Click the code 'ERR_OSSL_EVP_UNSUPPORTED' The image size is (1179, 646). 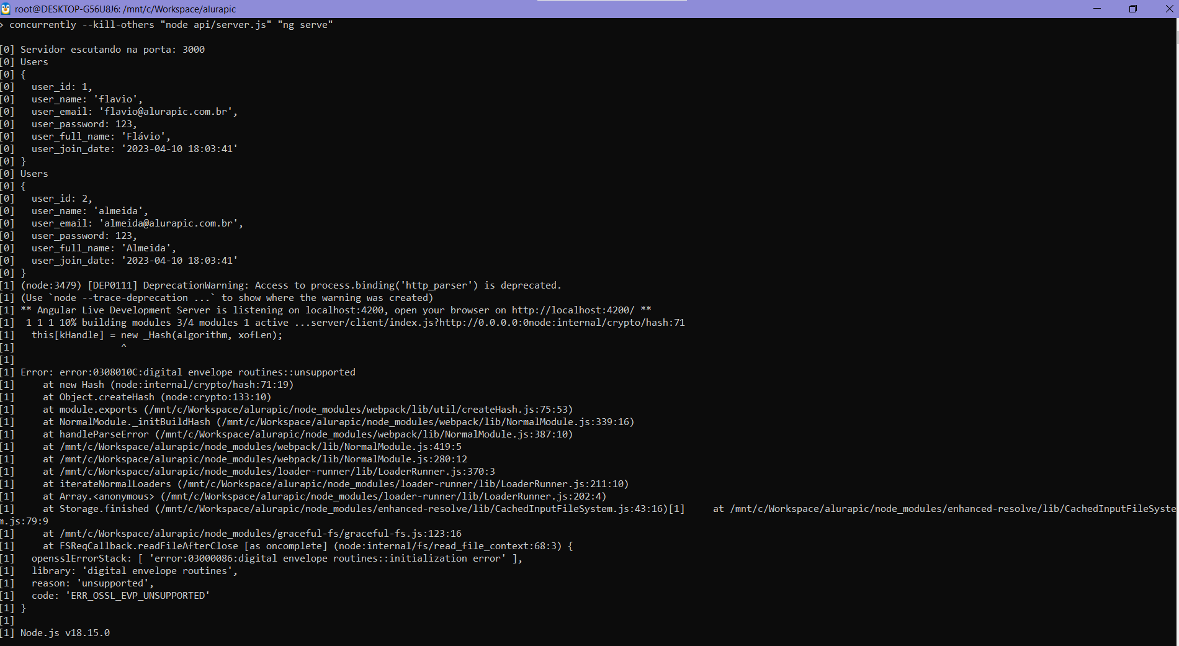click(138, 596)
